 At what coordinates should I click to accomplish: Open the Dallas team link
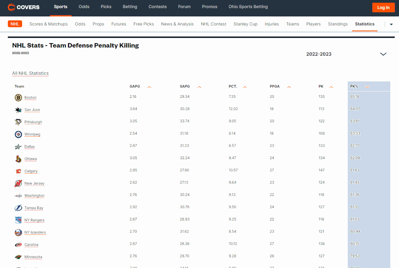pos(29,147)
